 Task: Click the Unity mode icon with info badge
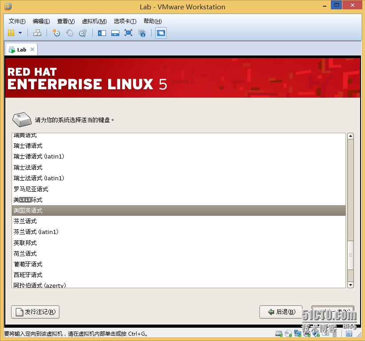pyautogui.click(x=142, y=33)
